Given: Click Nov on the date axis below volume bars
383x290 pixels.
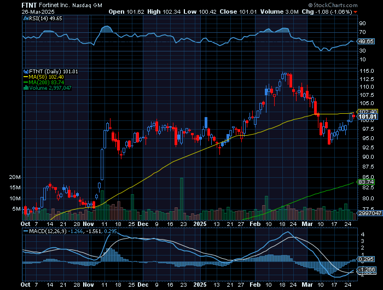Looking at the screenshot, I should pos(89,224).
